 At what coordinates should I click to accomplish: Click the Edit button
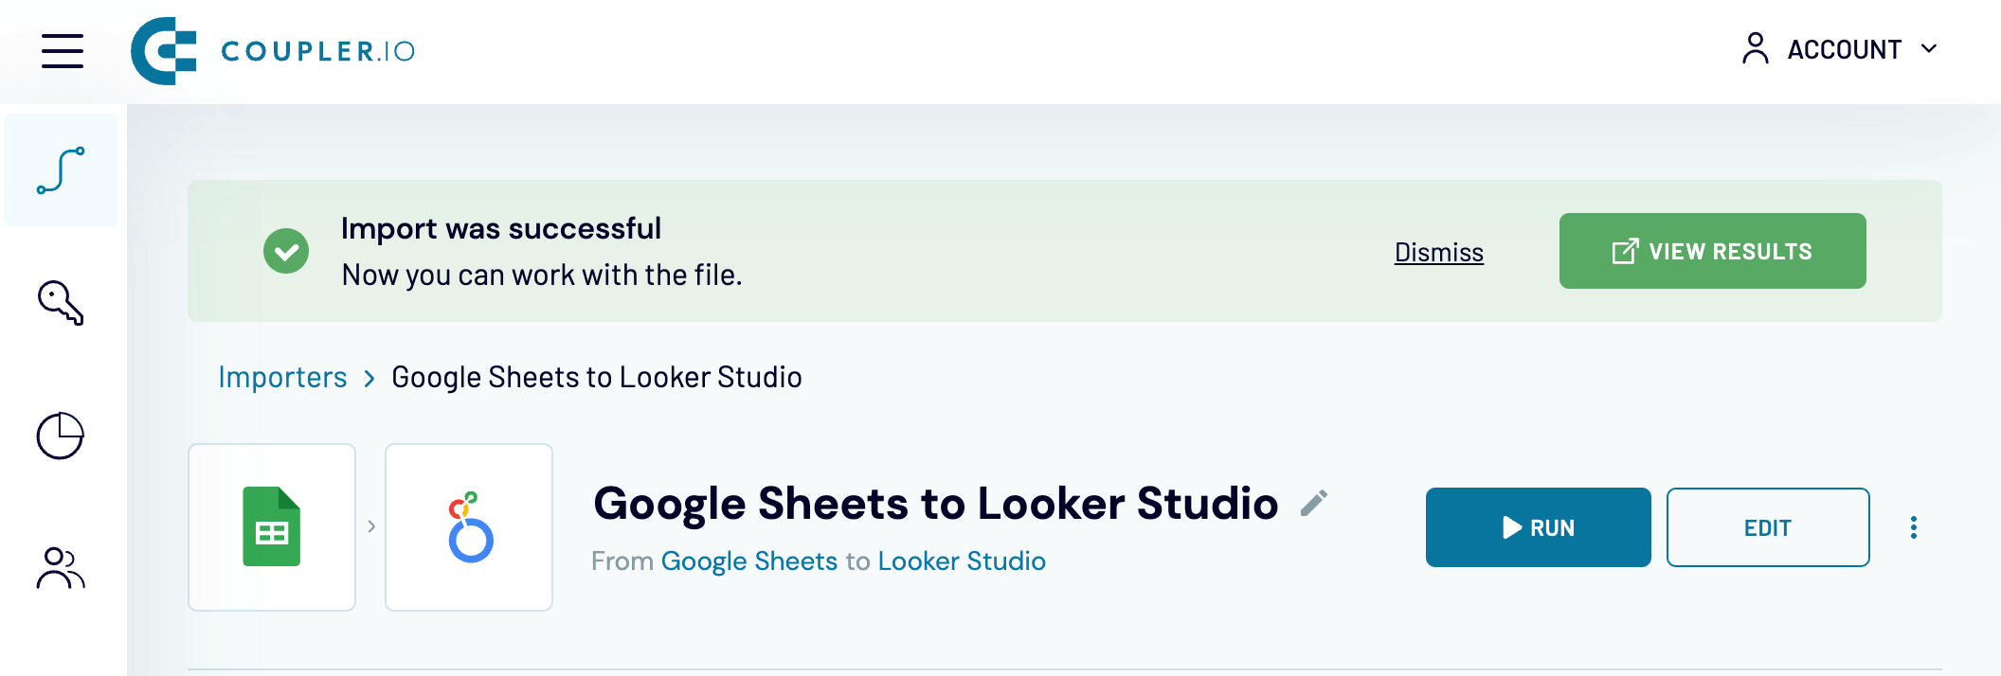[x=1768, y=527]
